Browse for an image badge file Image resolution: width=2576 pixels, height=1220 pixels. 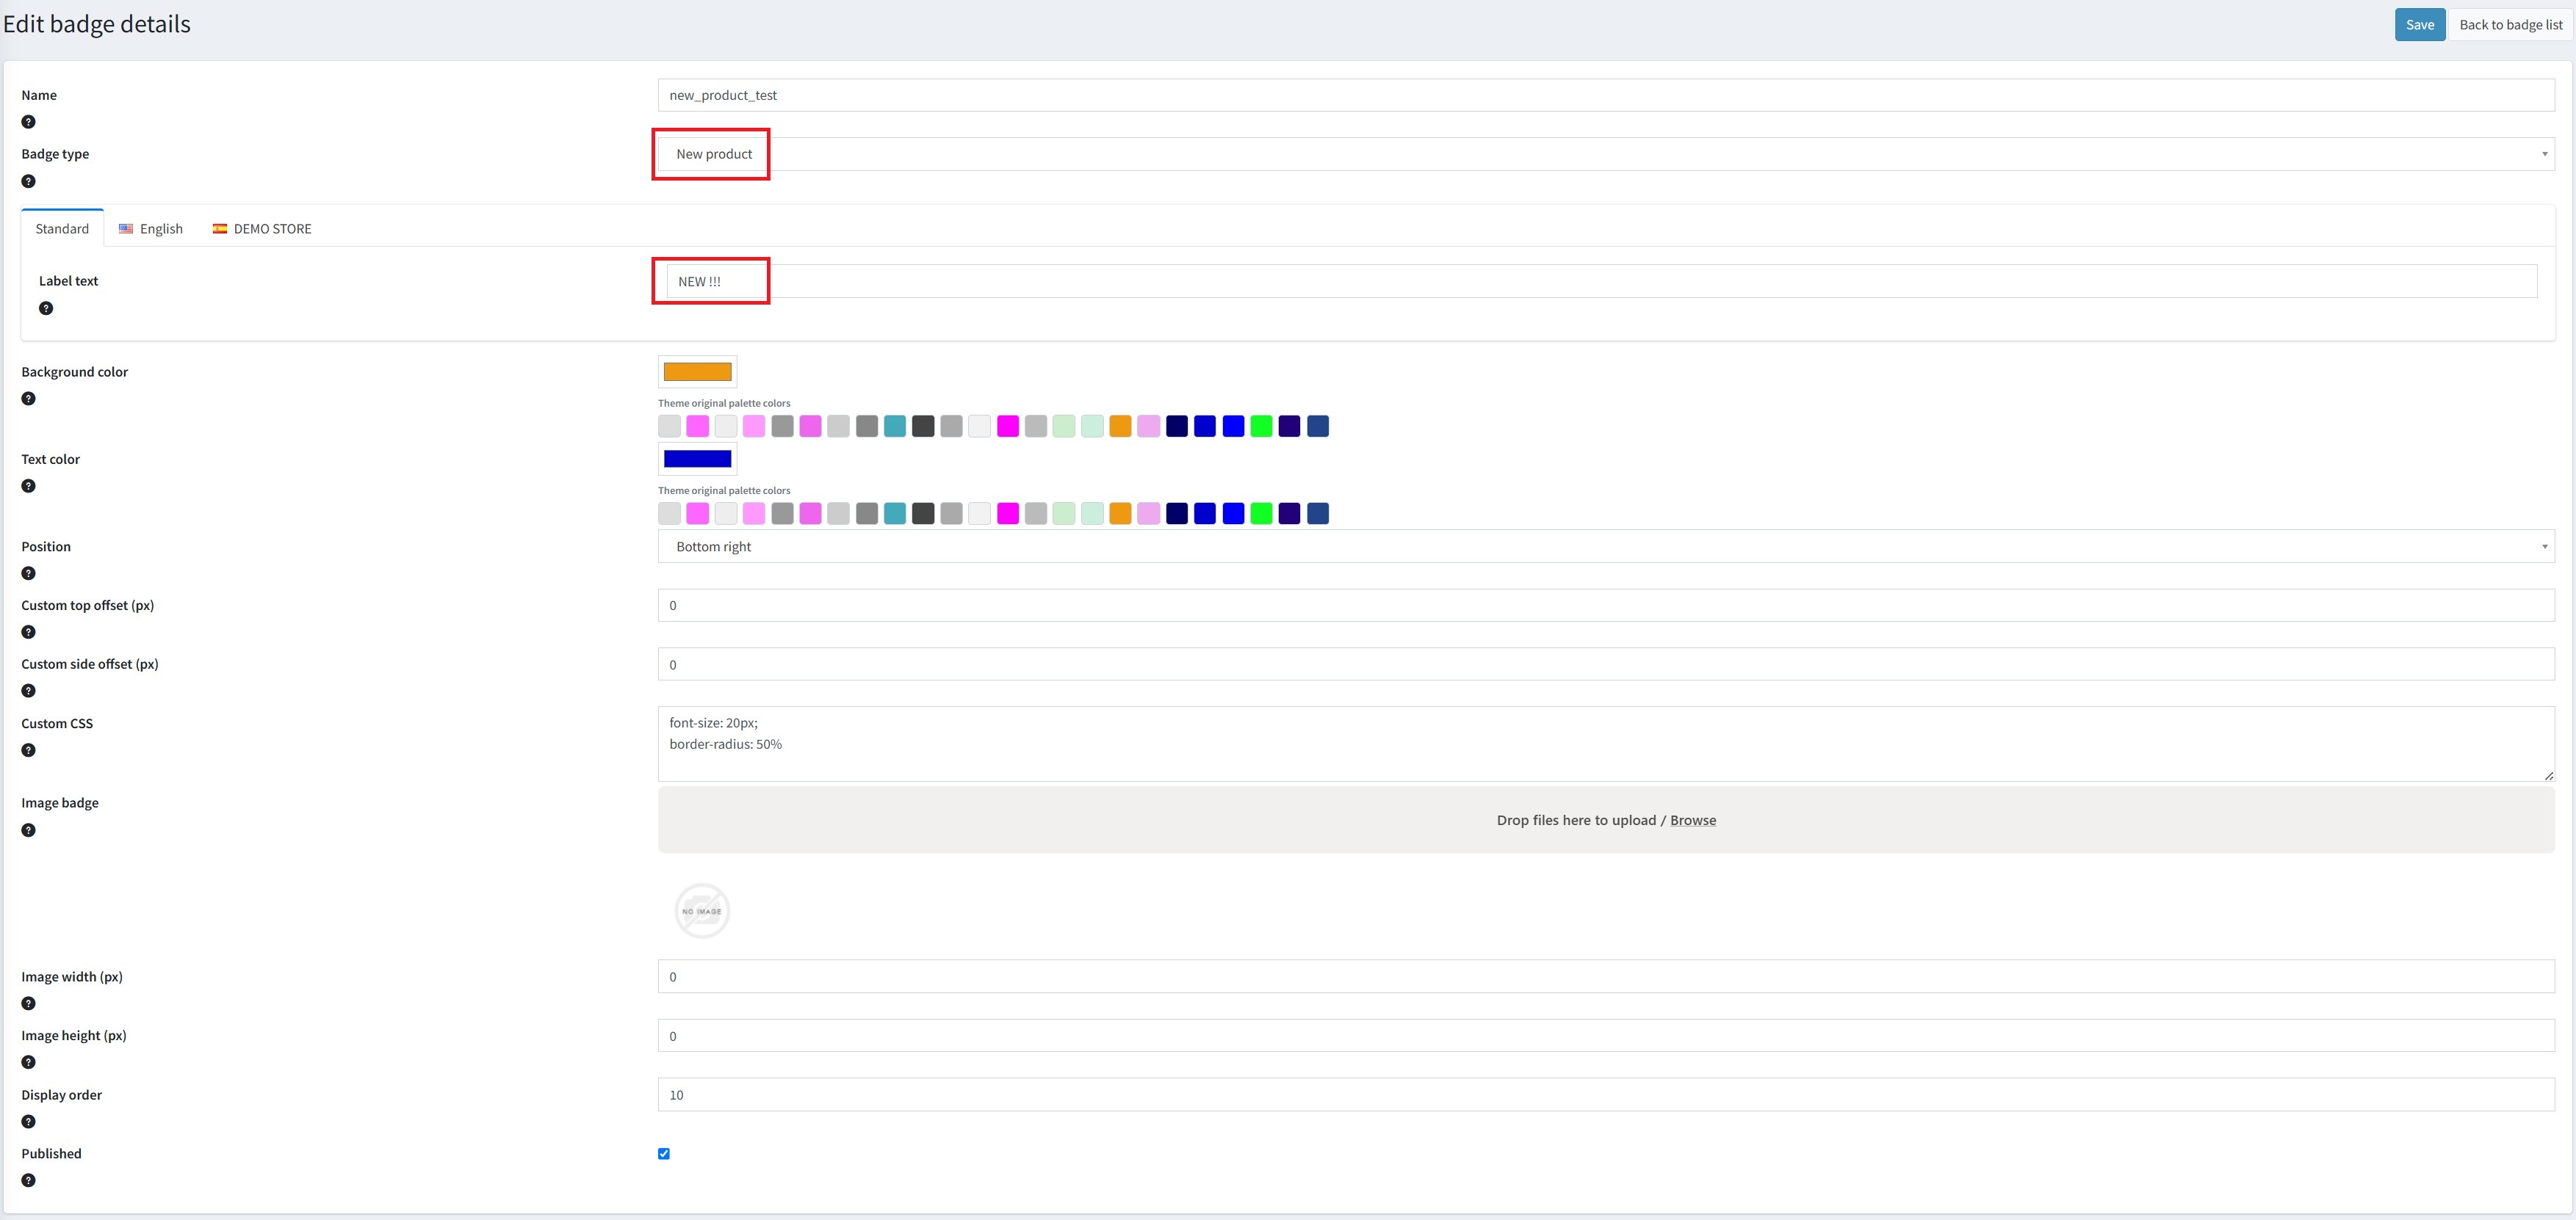pos(1693,821)
